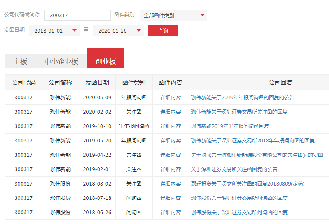Click the company code input field with 300317
The image size is (329, 224).
coord(77,15)
